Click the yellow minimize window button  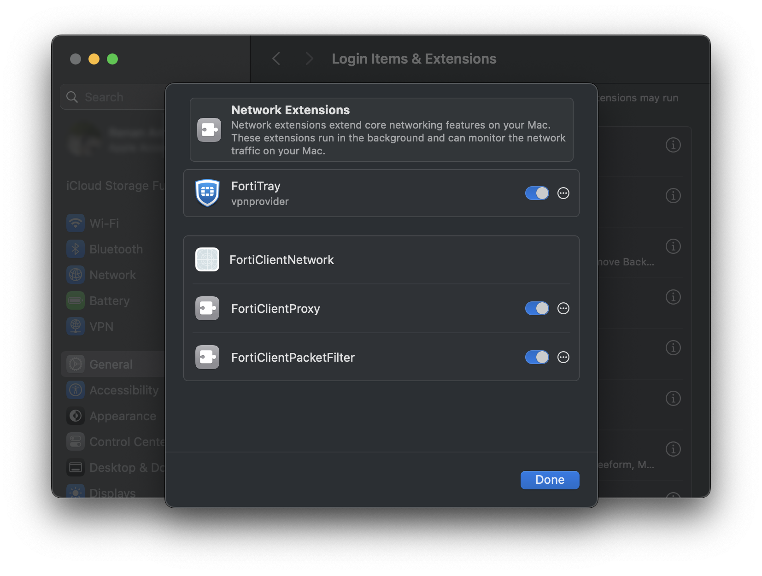coord(94,59)
